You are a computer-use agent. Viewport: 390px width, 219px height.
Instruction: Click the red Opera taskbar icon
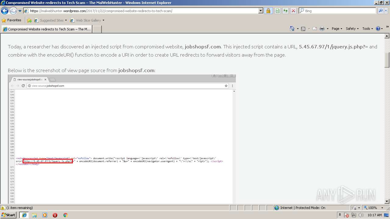pyautogui.click(x=55, y=215)
